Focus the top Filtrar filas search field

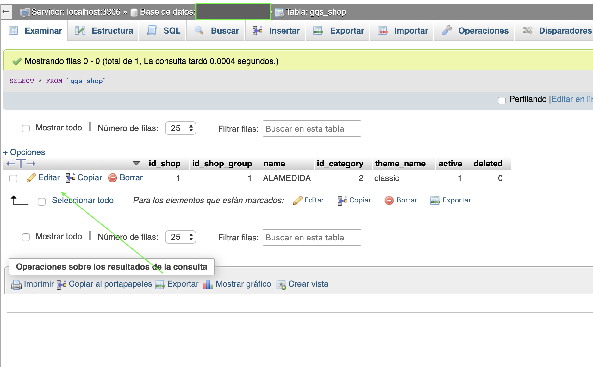click(312, 128)
